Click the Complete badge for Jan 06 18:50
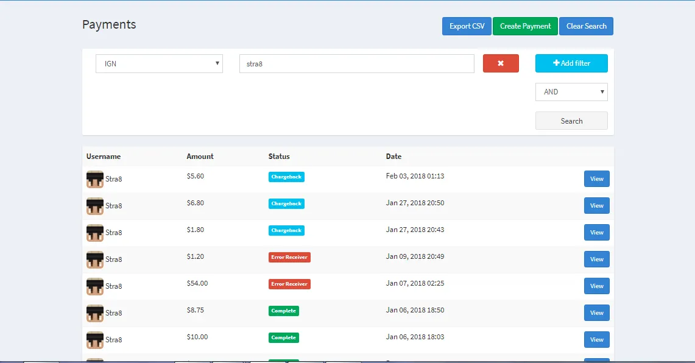Screen dimensions: 695x363 [x=284, y=311]
